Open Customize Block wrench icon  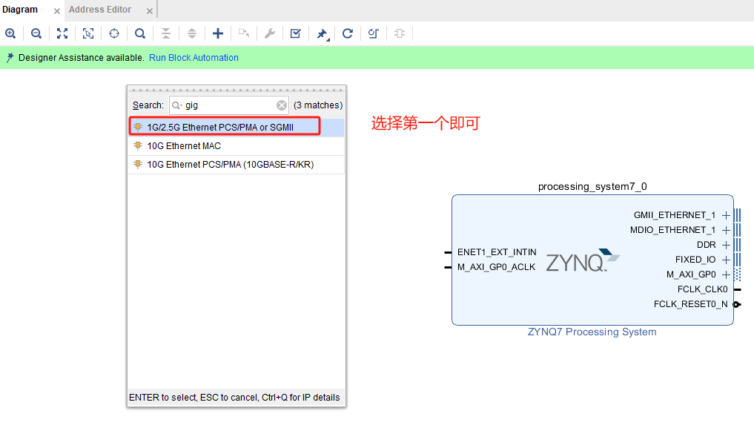pos(270,33)
